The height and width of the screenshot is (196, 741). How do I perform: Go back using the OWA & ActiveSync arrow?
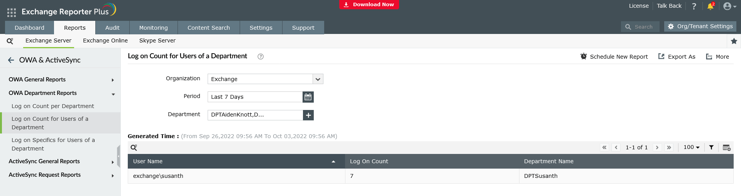click(x=11, y=60)
